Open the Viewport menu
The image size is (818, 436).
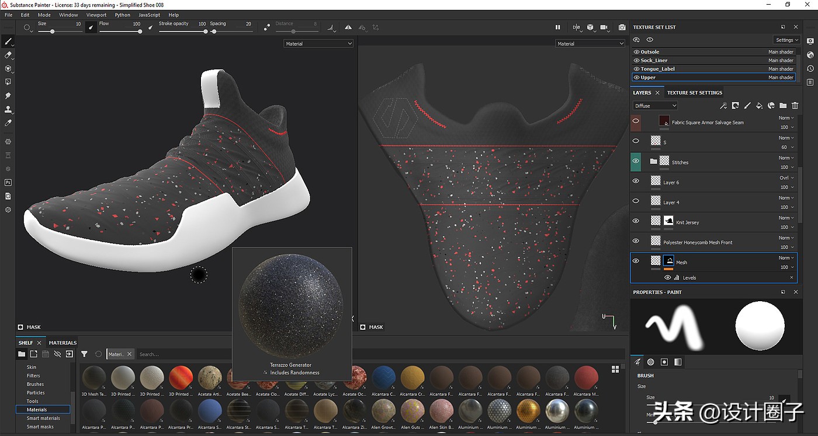tap(96, 15)
